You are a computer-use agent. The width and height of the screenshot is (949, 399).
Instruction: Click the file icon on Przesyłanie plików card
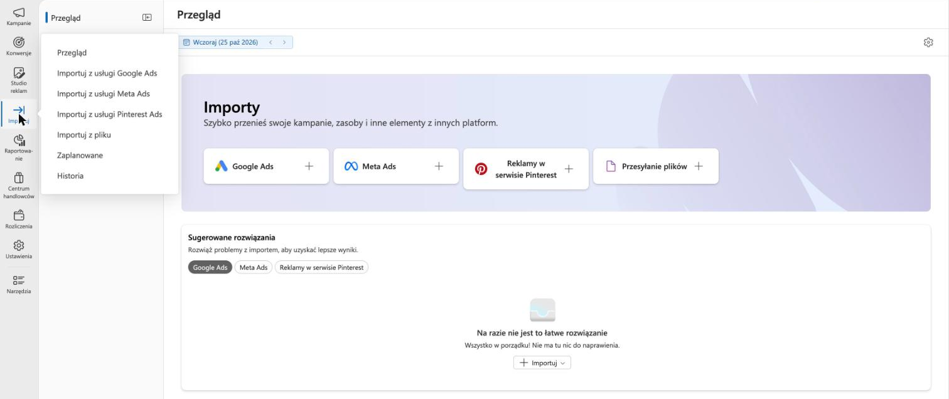click(611, 166)
